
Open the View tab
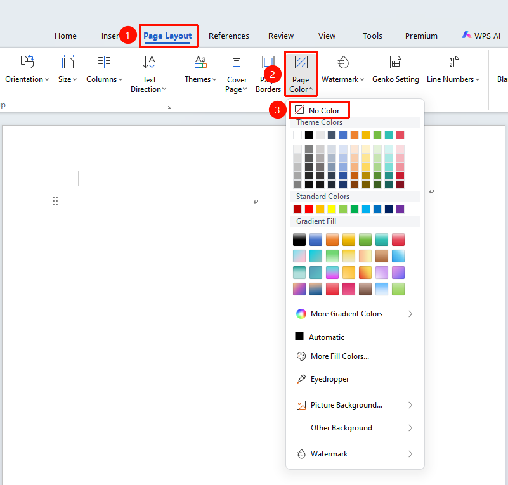click(x=327, y=36)
